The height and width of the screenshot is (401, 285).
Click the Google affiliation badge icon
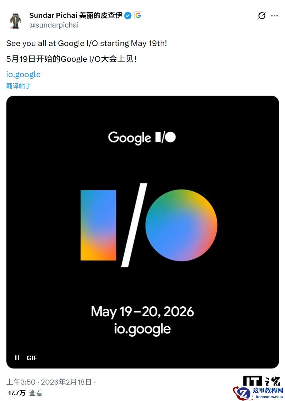pyautogui.click(x=138, y=15)
